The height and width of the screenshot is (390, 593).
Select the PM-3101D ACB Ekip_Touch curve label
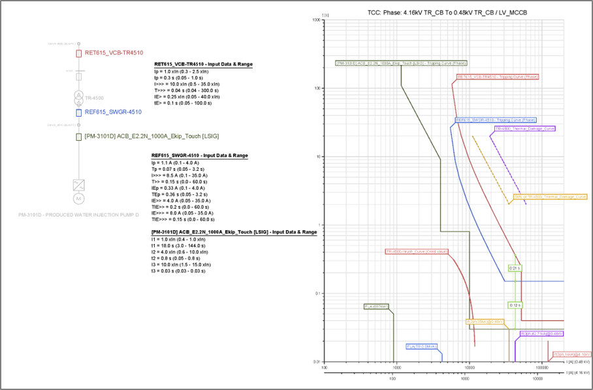click(402, 61)
